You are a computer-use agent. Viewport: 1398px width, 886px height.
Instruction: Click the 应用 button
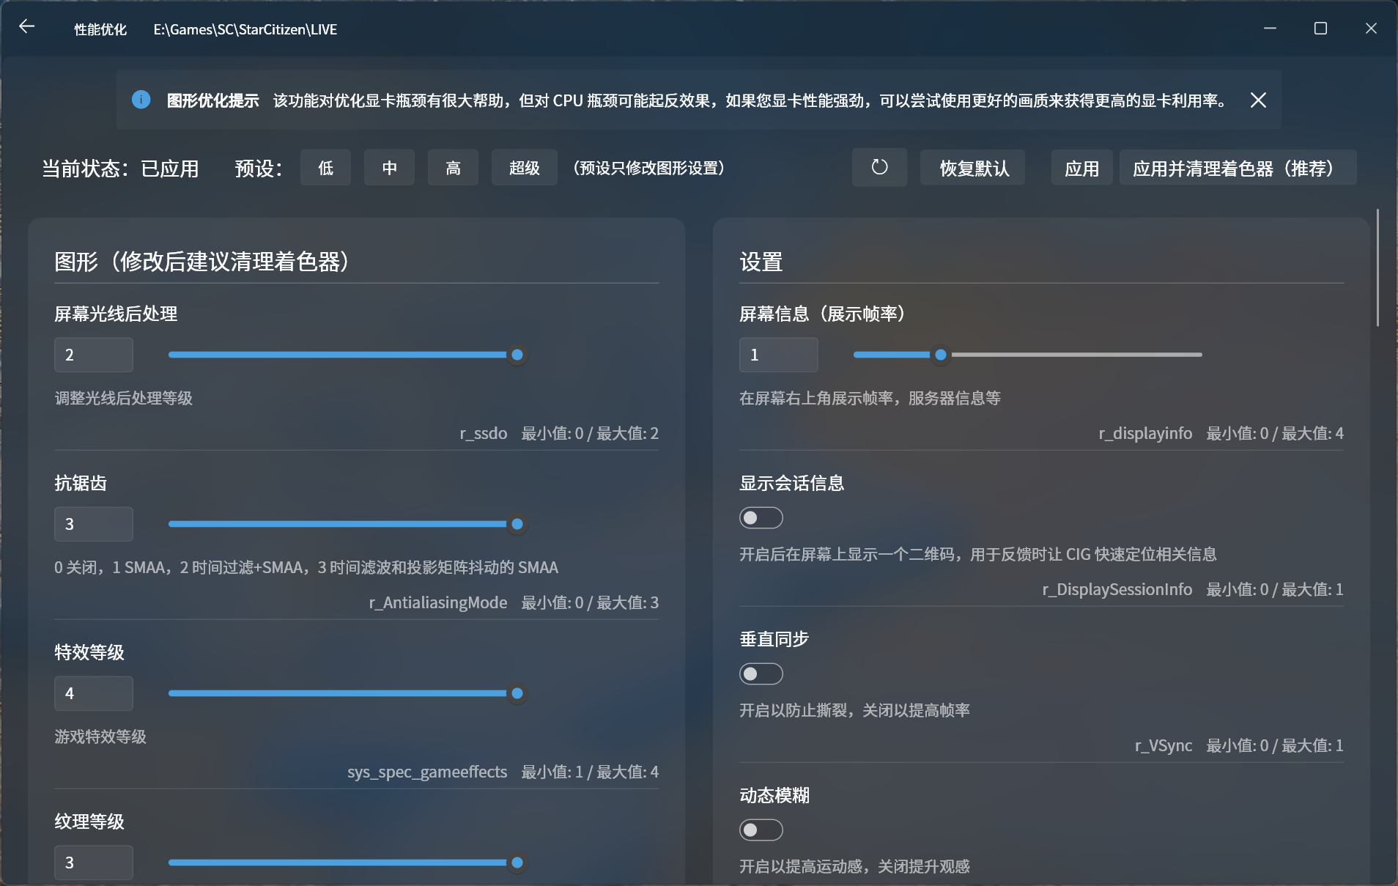[x=1081, y=168]
